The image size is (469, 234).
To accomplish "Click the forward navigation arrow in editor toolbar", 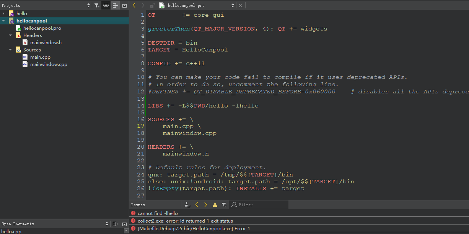I will click(x=142, y=5).
